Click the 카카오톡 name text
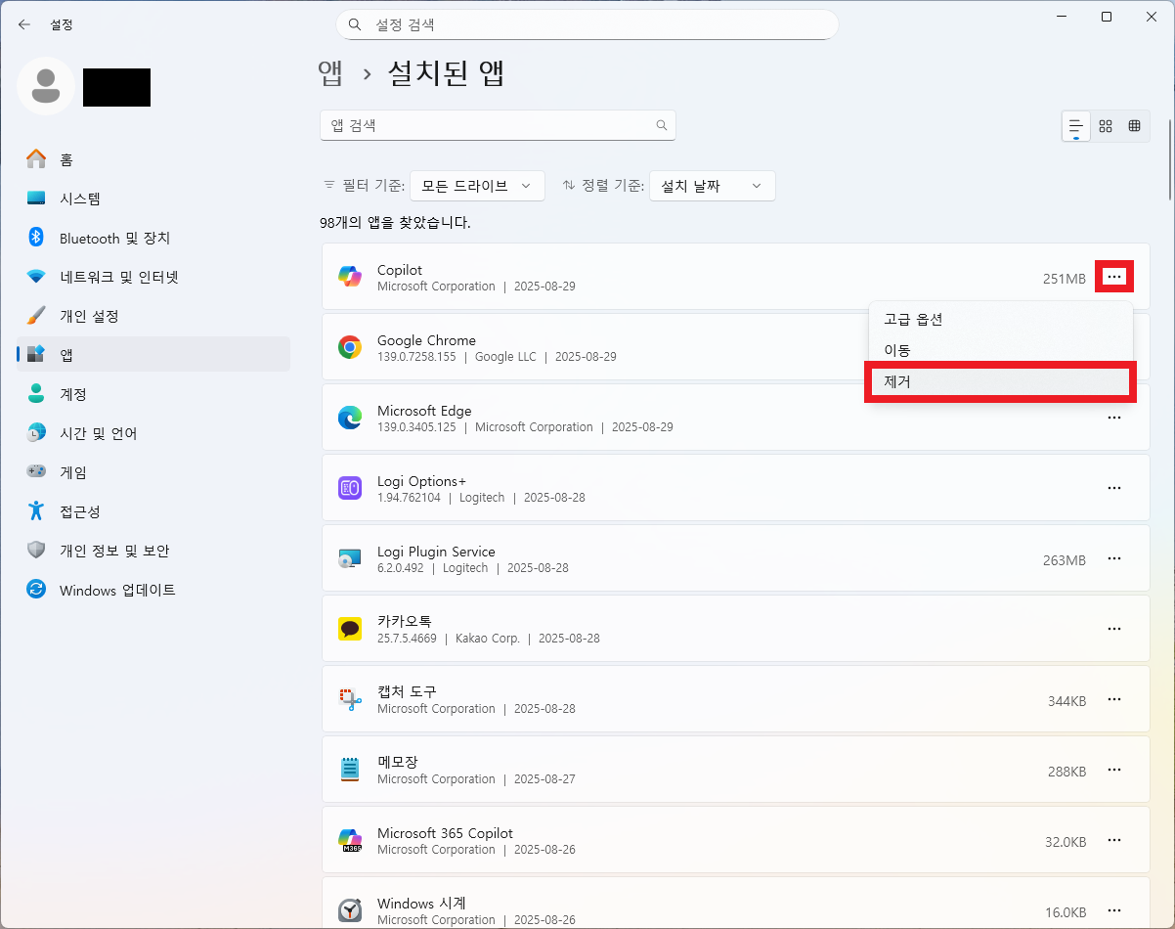 coord(405,621)
